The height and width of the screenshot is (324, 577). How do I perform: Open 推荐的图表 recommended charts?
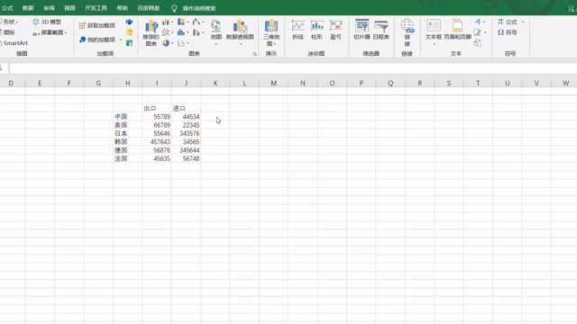pos(151,33)
